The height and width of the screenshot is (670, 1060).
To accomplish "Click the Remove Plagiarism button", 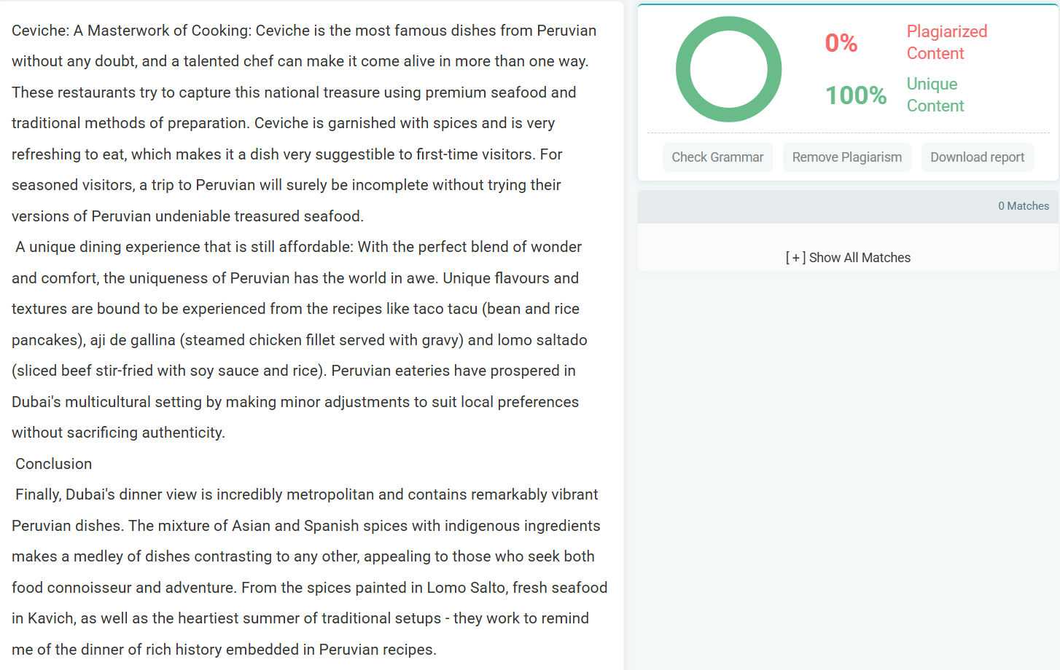I will pyautogui.click(x=846, y=157).
